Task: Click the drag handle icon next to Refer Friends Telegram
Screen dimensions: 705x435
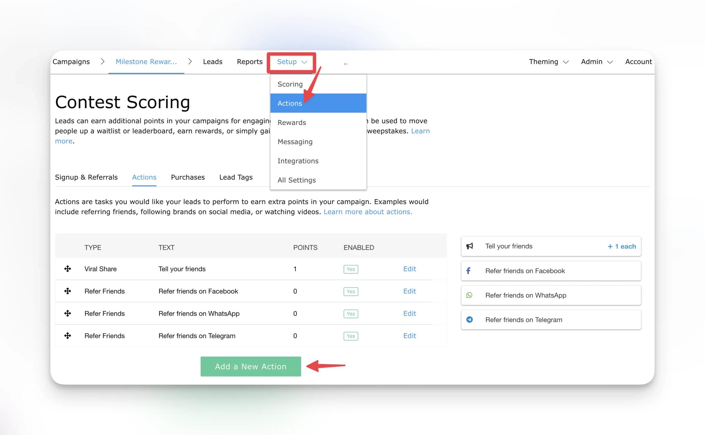Action: click(x=69, y=335)
